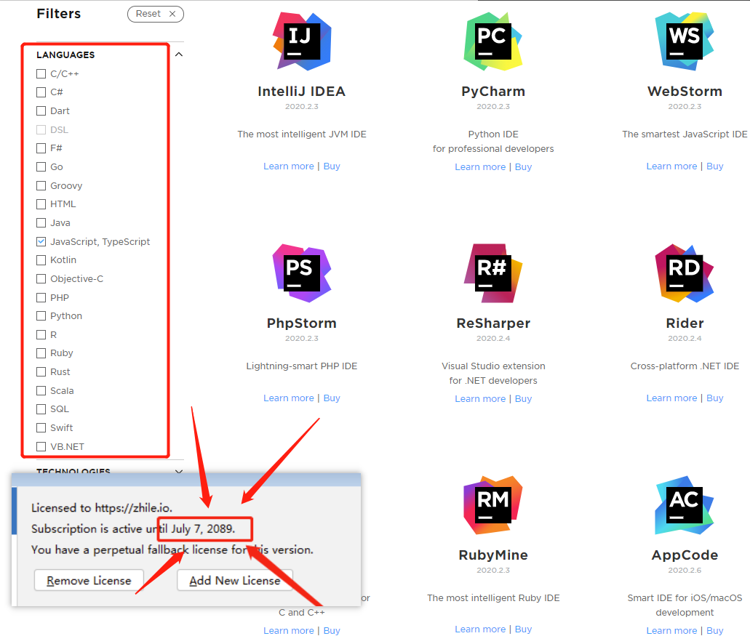Image resolution: width=750 pixels, height=636 pixels.
Task: Open AppCode Learn more link
Action: 671,630
